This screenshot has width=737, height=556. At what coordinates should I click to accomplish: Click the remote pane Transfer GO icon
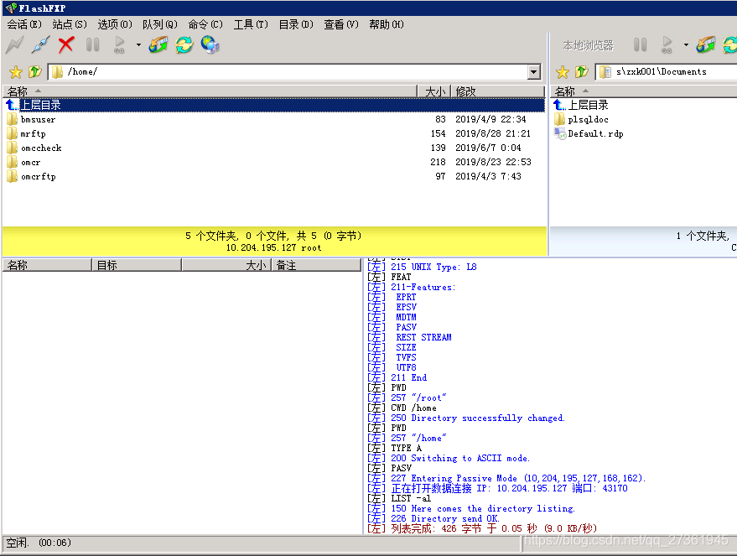coord(119,45)
